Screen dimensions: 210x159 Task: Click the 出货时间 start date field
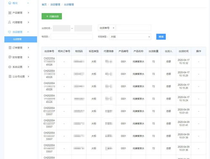coord(61,28)
